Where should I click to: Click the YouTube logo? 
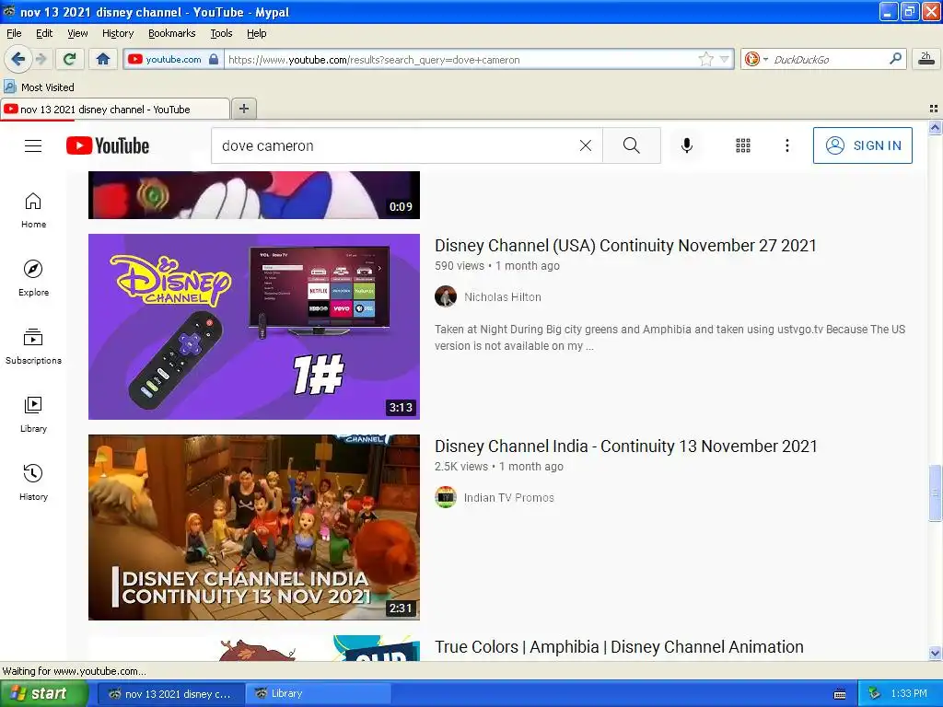(108, 145)
